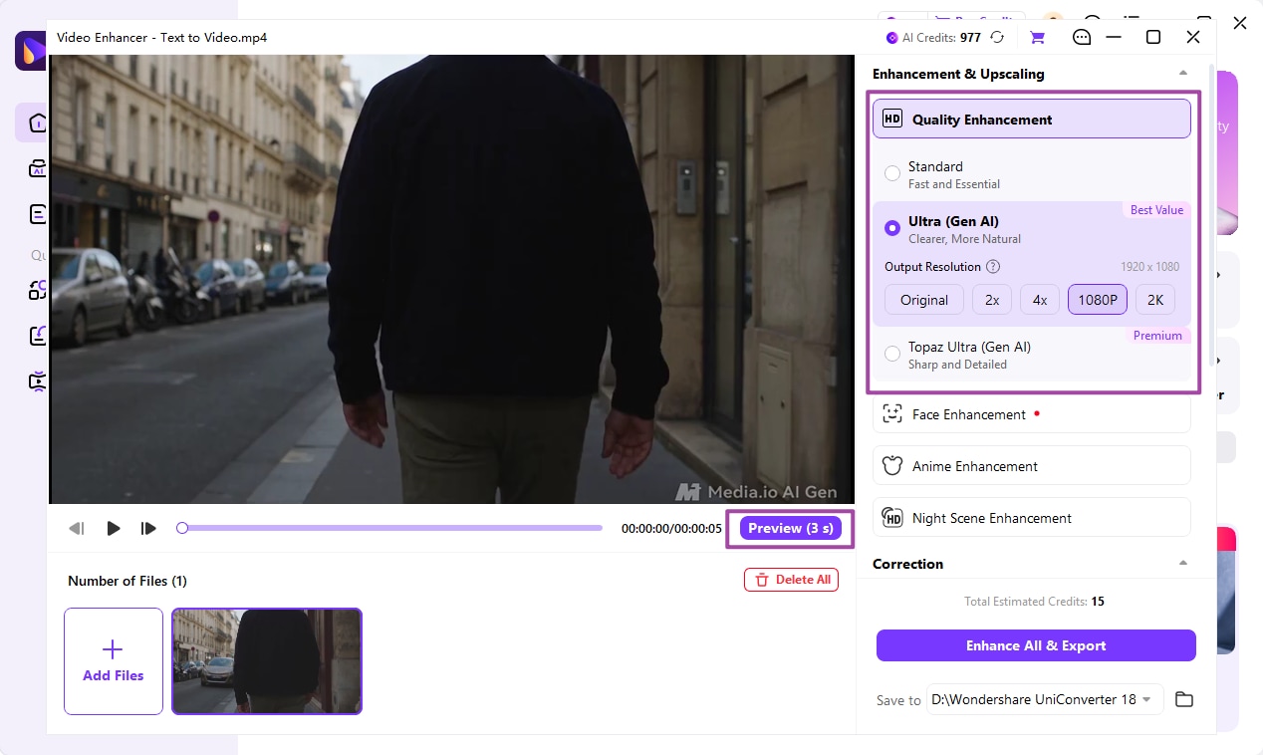Select the Quality Enhancement mode
Image resolution: width=1263 pixels, height=755 pixels.
click(1032, 119)
